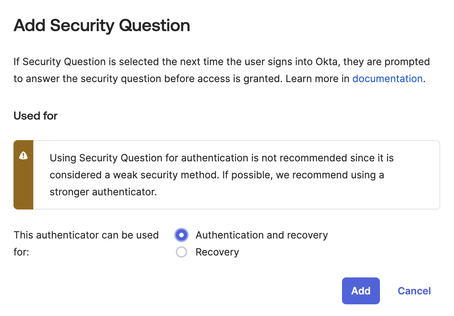This screenshot has height=316, width=454.
Task: Click the brown warning banner strip
Action: (x=23, y=184)
